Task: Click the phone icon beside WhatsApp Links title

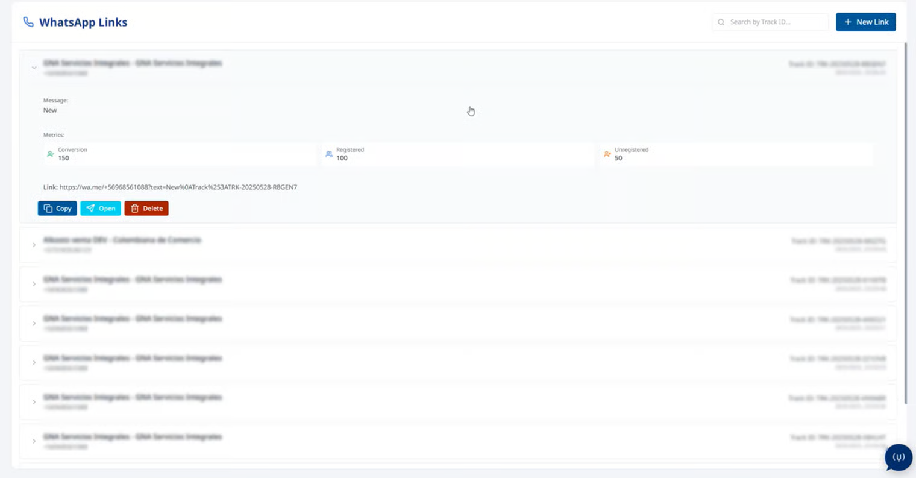Action: coord(28,22)
